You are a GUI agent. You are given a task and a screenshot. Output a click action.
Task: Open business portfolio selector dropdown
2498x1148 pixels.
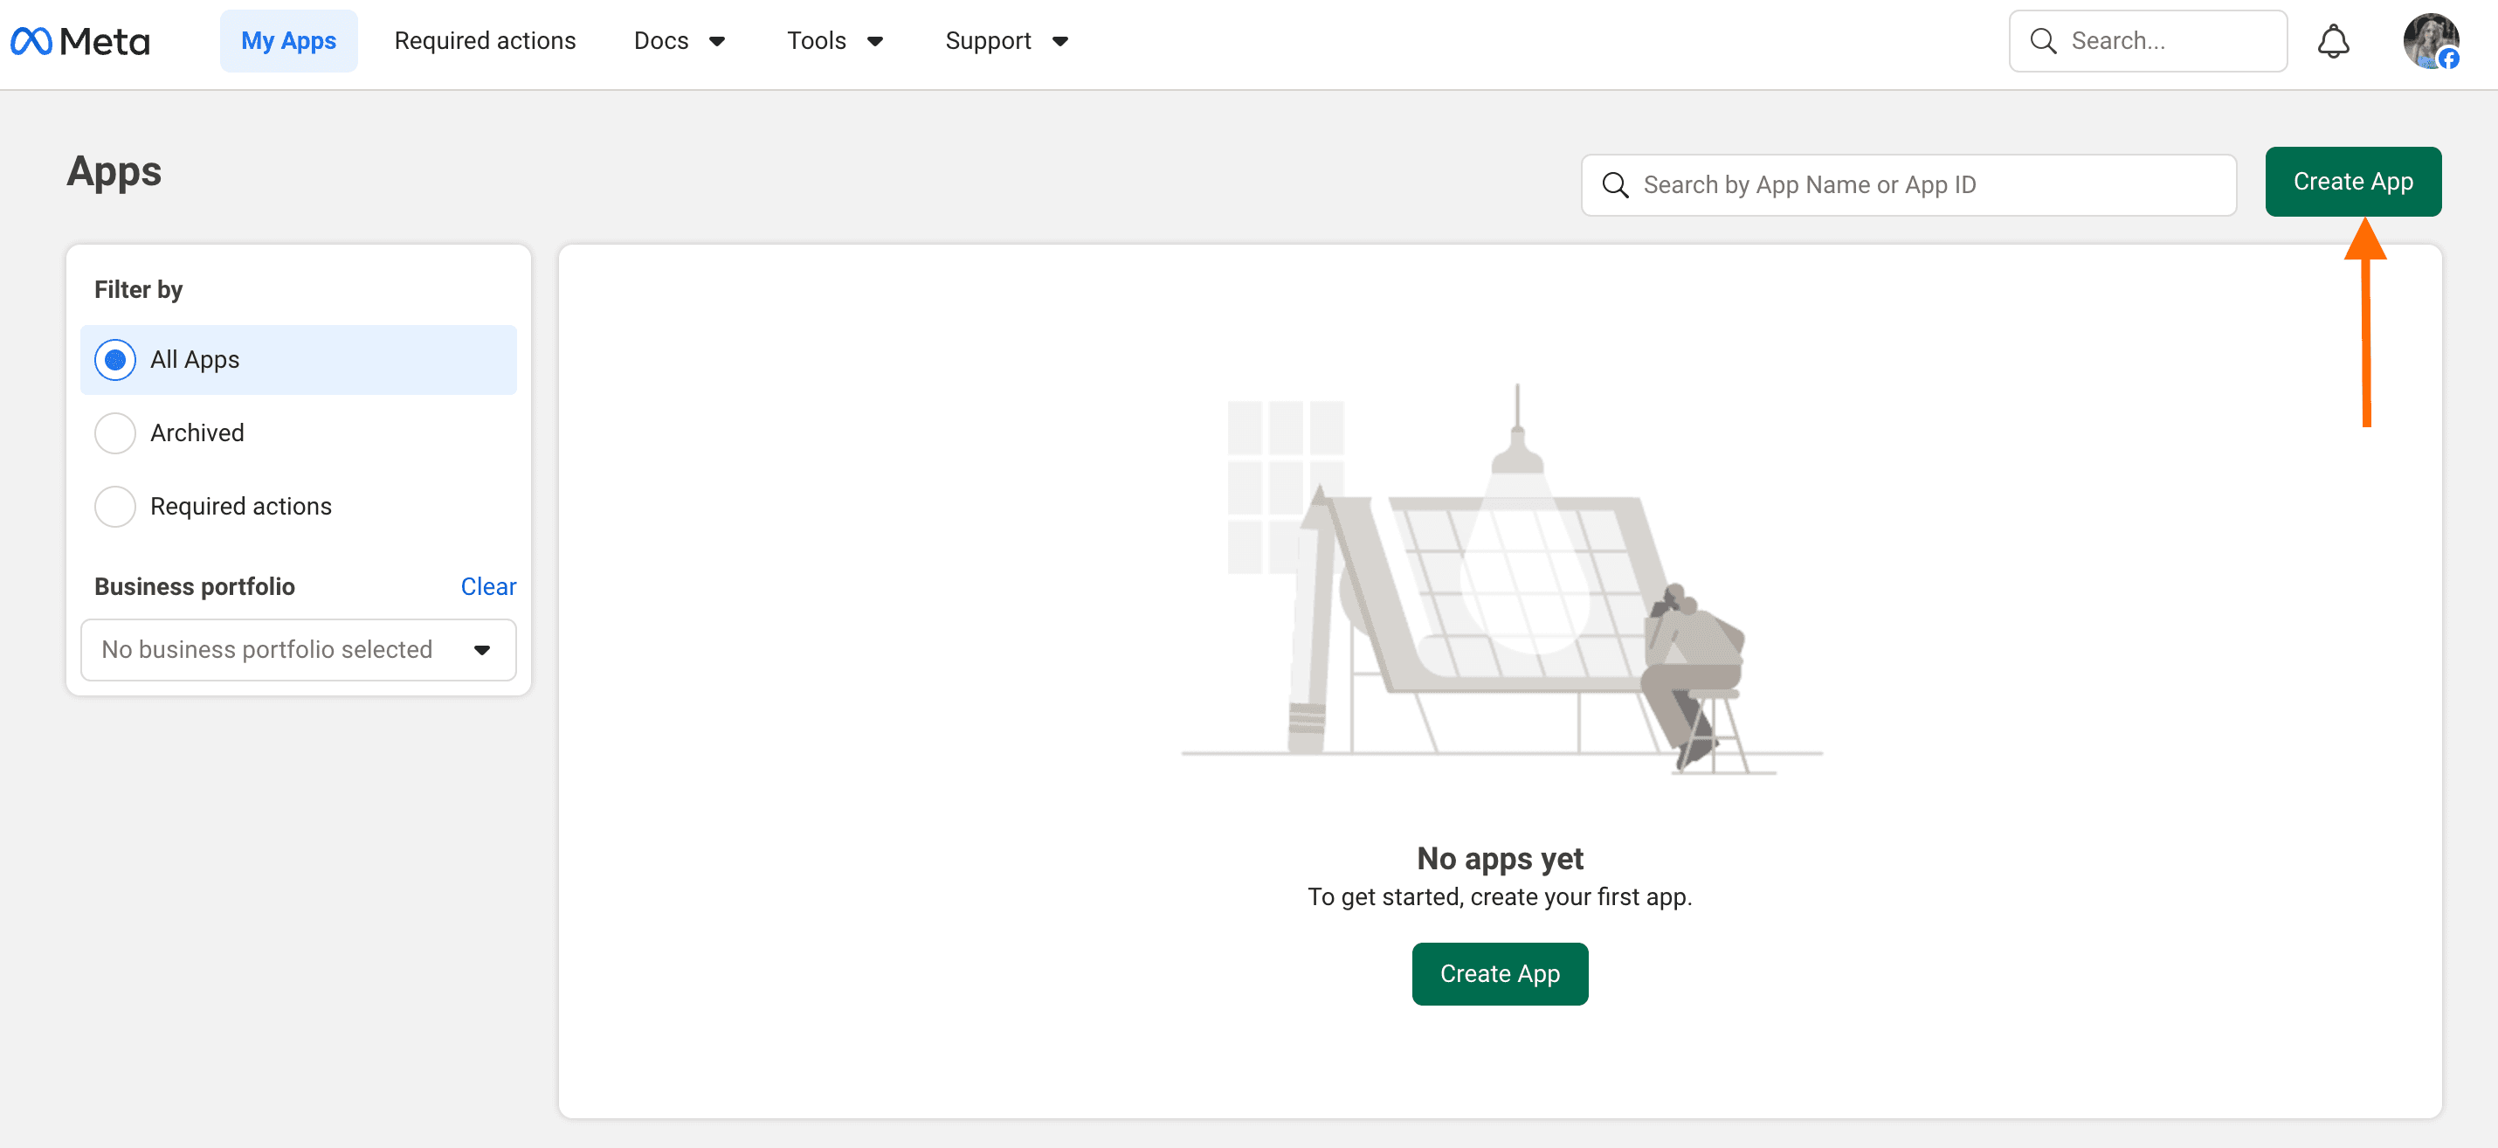point(298,650)
